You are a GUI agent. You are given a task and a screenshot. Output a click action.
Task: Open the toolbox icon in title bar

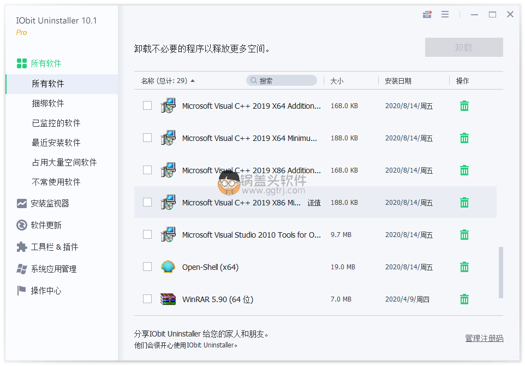coord(427,14)
